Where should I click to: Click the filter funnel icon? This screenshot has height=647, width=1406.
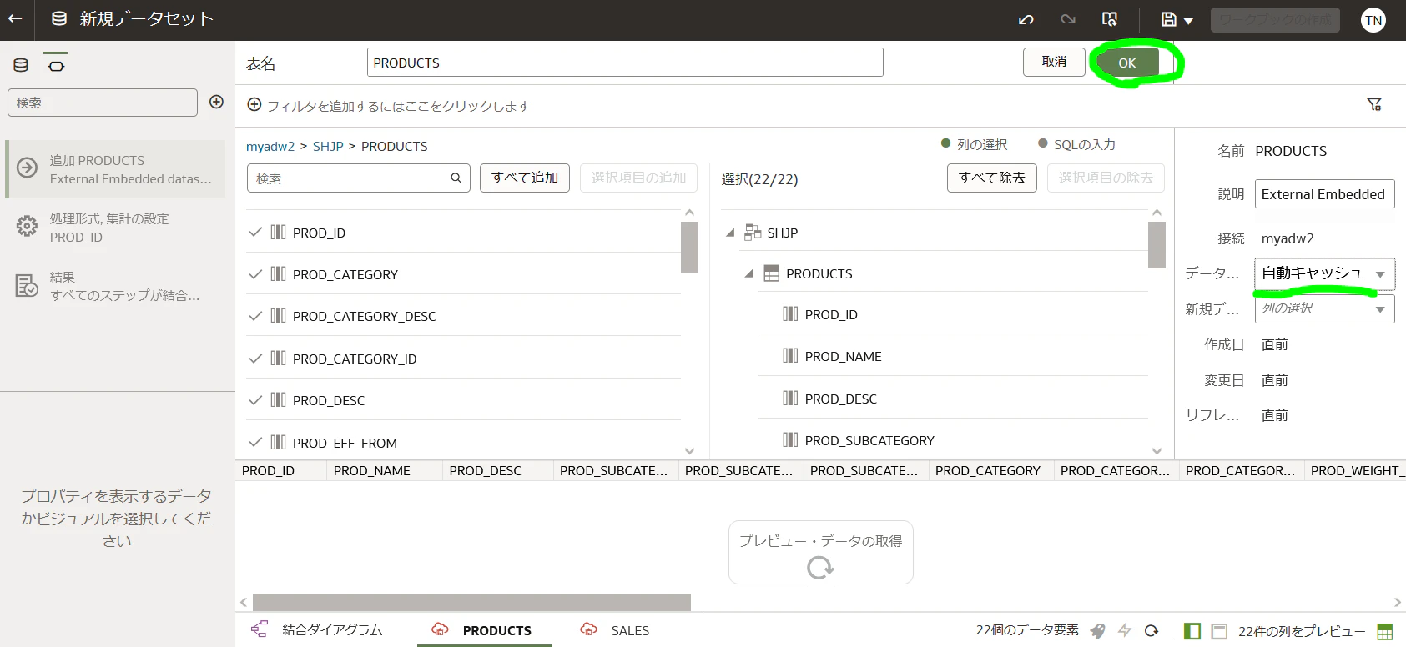1374,104
